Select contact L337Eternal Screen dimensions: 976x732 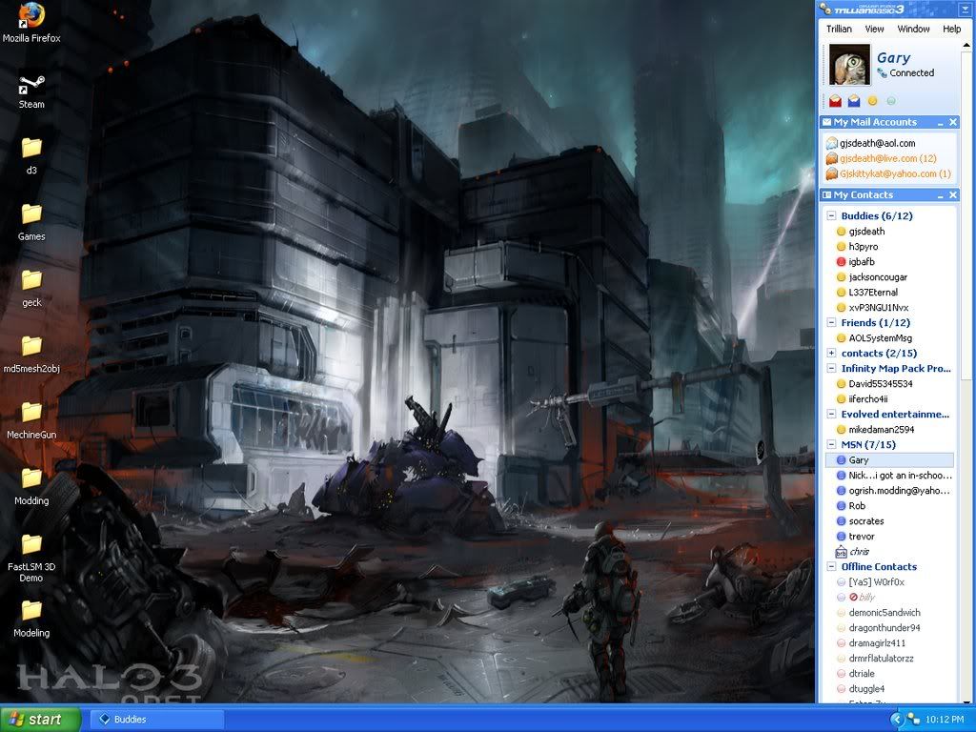pos(873,292)
